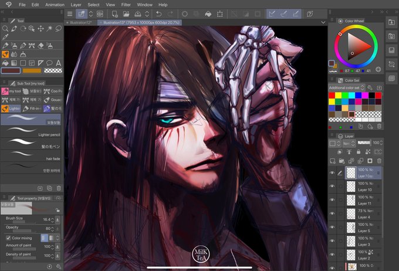This screenshot has height=271, width=399.
Task: Select the Eraser tool
Action: tap(40, 46)
